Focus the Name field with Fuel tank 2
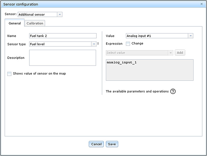The image size is (207, 156). tap(63, 36)
